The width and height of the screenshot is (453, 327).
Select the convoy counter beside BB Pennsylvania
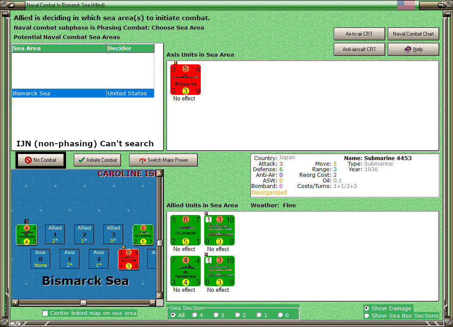coord(219,271)
